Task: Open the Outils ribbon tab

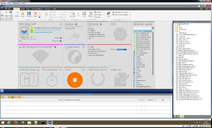Action: click(54, 9)
